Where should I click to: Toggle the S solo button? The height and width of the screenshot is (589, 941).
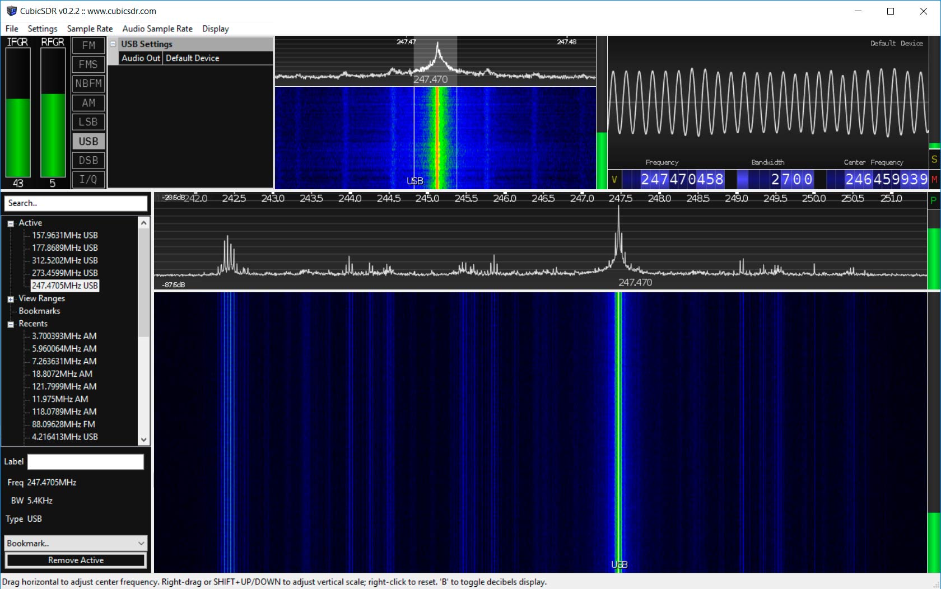point(934,160)
